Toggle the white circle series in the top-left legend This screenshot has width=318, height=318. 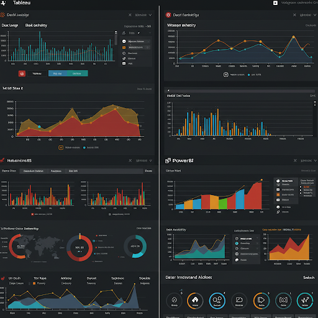point(124,42)
